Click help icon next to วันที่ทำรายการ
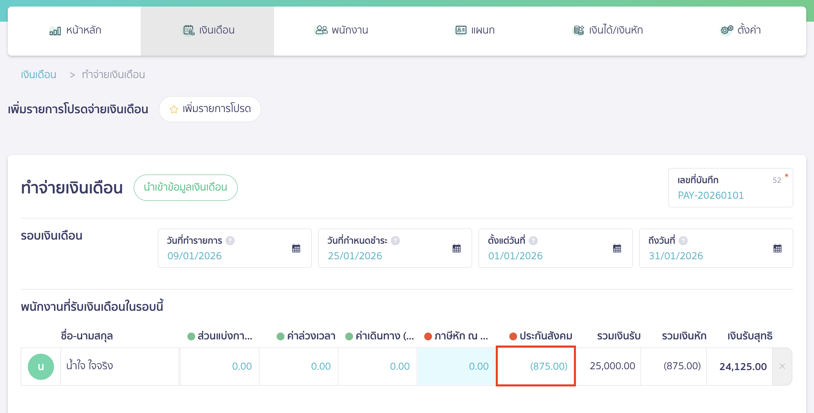 tap(230, 240)
